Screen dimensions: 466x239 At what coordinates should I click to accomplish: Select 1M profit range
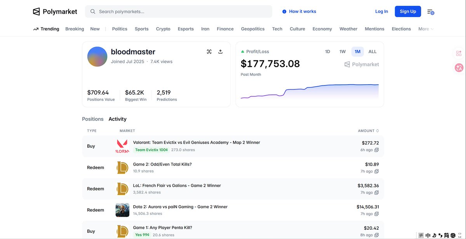tap(357, 52)
